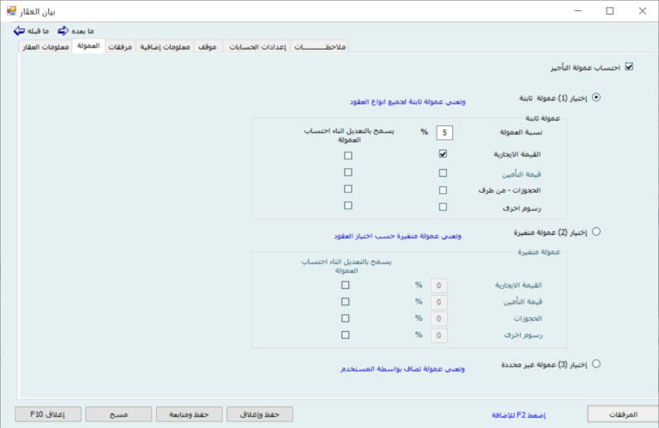The width and height of the screenshot is (659, 428).
Task: Click variable الحجوزات percentage field
Action: pyautogui.click(x=438, y=319)
